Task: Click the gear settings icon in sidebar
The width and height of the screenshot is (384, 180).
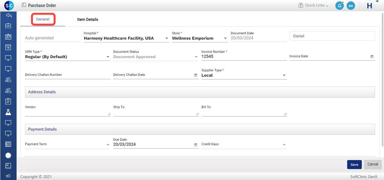Action: point(8,155)
